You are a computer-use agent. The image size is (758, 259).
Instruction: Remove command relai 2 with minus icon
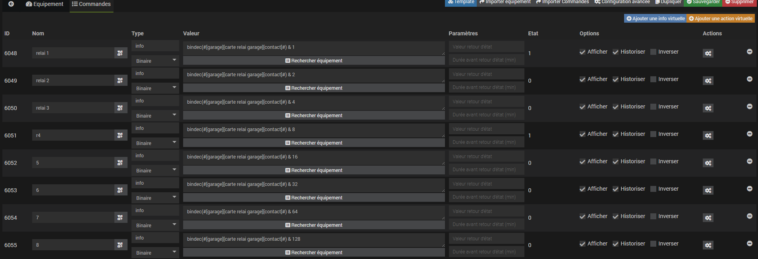[x=750, y=79]
